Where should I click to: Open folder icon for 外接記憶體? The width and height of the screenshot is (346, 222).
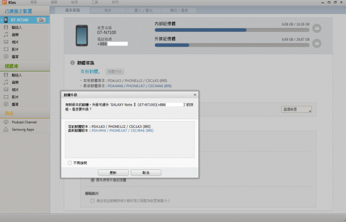317,43
